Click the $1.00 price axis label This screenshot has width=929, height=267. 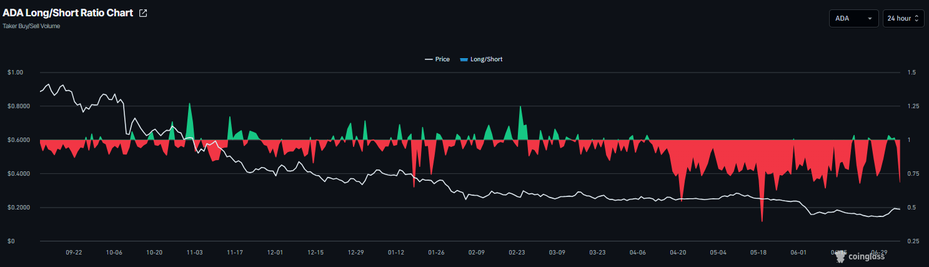coord(15,73)
